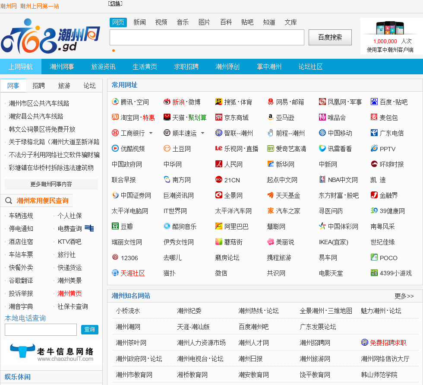Select the 图片 search tab
Screen dimensions: 423x385
pos(204,22)
